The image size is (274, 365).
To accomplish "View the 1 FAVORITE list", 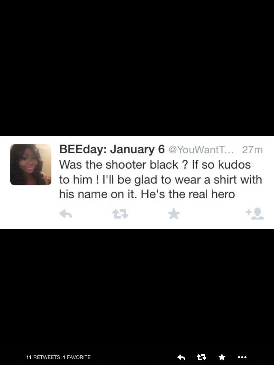I will (77, 357).
